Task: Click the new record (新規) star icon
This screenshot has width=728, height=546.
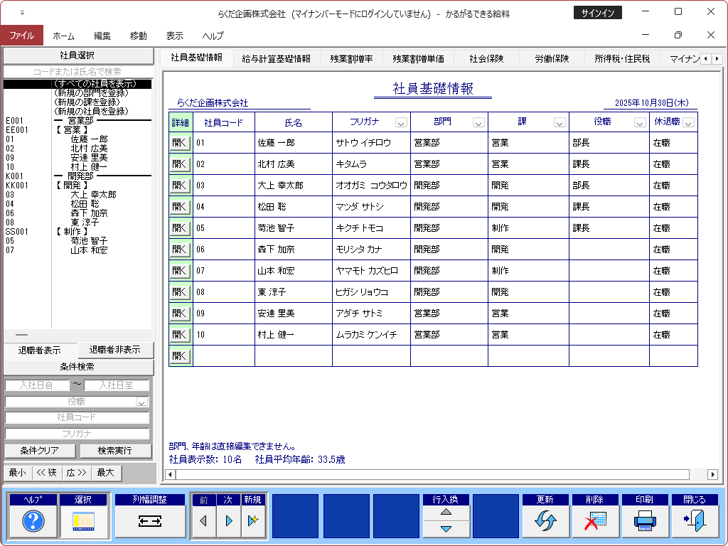Action: pyautogui.click(x=252, y=522)
